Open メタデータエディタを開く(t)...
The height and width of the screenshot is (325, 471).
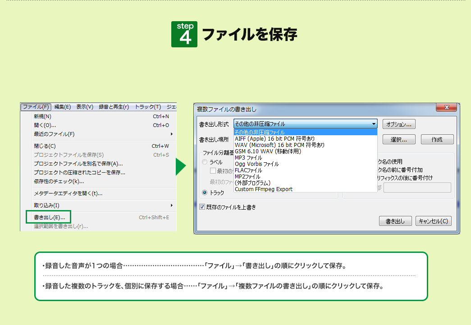click(x=101, y=193)
